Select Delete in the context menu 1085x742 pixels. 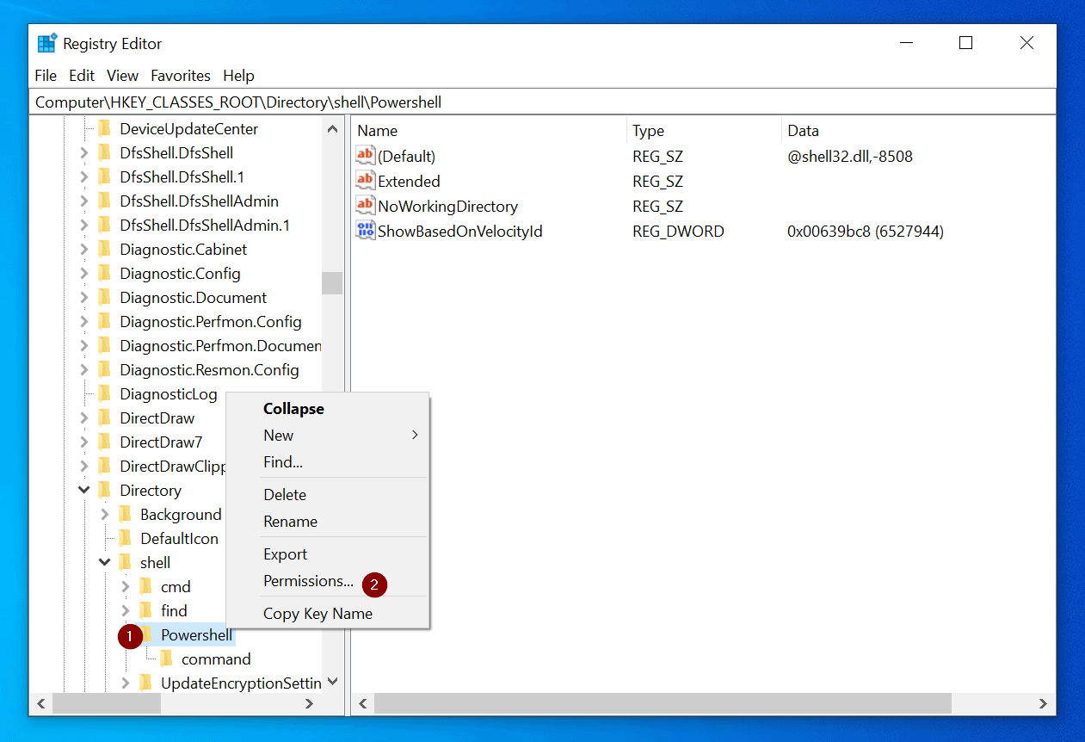tap(328, 495)
